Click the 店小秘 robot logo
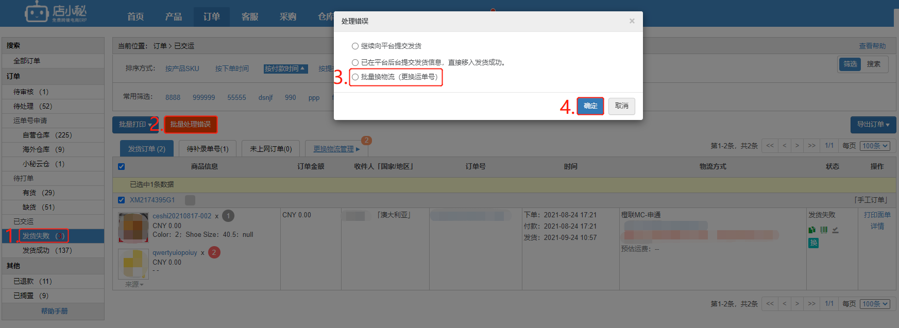Screen dimensions: 899x328 (x=37, y=12)
